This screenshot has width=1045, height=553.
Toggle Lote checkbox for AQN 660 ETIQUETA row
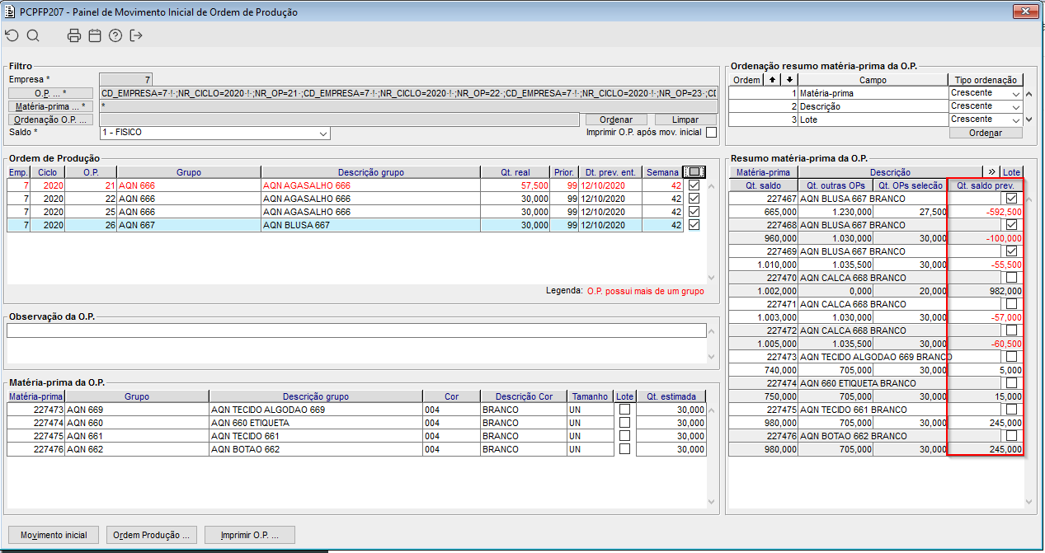coord(624,423)
